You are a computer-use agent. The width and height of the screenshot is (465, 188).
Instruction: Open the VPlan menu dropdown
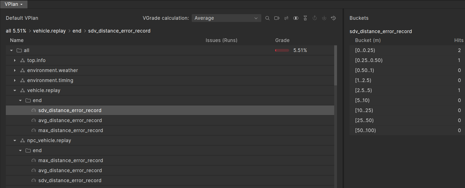pyautogui.click(x=14, y=4)
